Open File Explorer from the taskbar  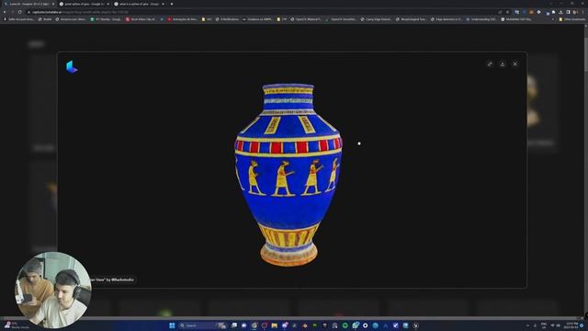point(274,325)
